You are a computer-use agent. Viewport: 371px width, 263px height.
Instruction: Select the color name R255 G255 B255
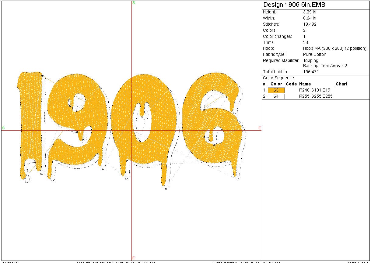tap(316, 96)
